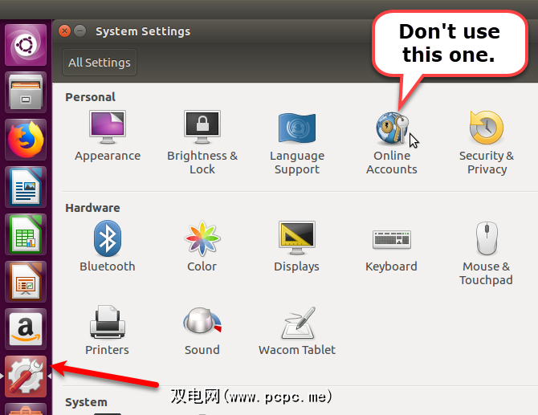The width and height of the screenshot is (538, 415).
Task: Open Brightness & Lock settings
Action: point(202,143)
